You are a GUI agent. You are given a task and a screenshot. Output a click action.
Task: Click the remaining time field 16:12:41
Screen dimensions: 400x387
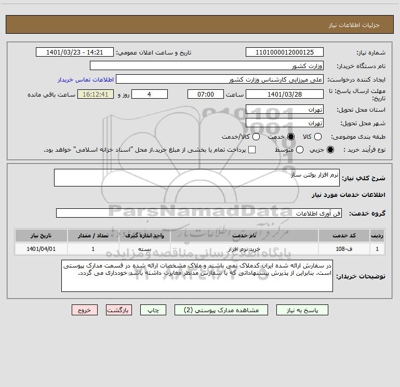coord(96,94)
